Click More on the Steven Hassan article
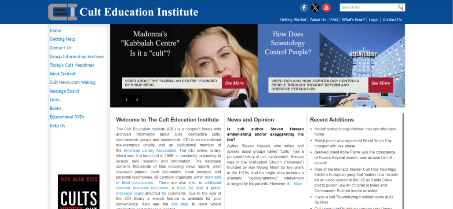The width and height of the screenshot is (453, 209). pos(298,183)
